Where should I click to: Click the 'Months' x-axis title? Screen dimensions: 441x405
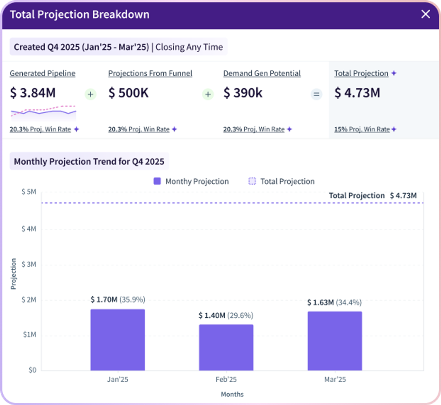pos(232,394)
